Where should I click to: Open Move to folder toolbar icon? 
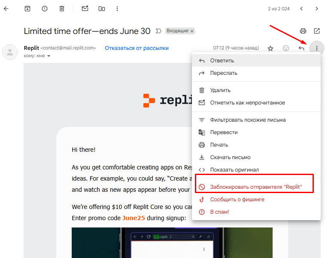(102, 9)
